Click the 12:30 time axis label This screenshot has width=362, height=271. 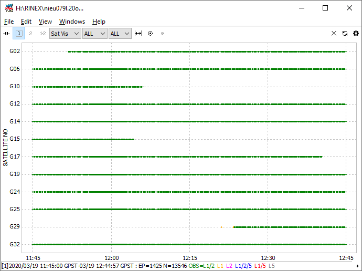(x=268, y=258)
